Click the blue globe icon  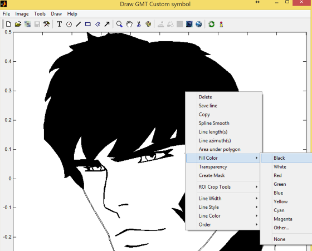click(x=199, y=24)
